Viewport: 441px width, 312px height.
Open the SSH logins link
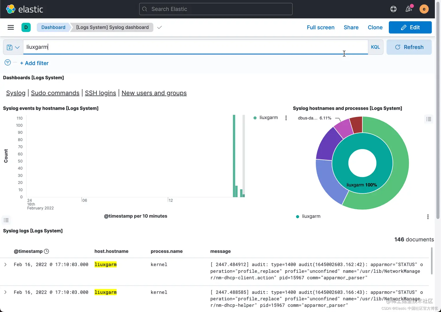[x=100, y=93]
